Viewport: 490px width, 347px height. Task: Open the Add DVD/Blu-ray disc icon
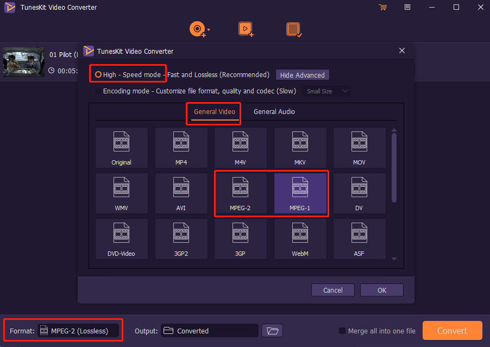[x=197, y=29]
